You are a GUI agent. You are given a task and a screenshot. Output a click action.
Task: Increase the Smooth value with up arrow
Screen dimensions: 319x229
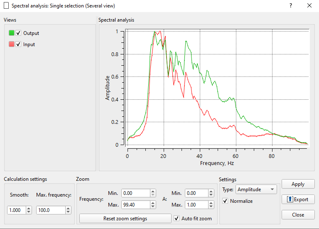pos(29,208)
